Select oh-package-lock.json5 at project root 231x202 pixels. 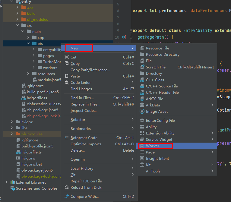click(x=41, y=176)
